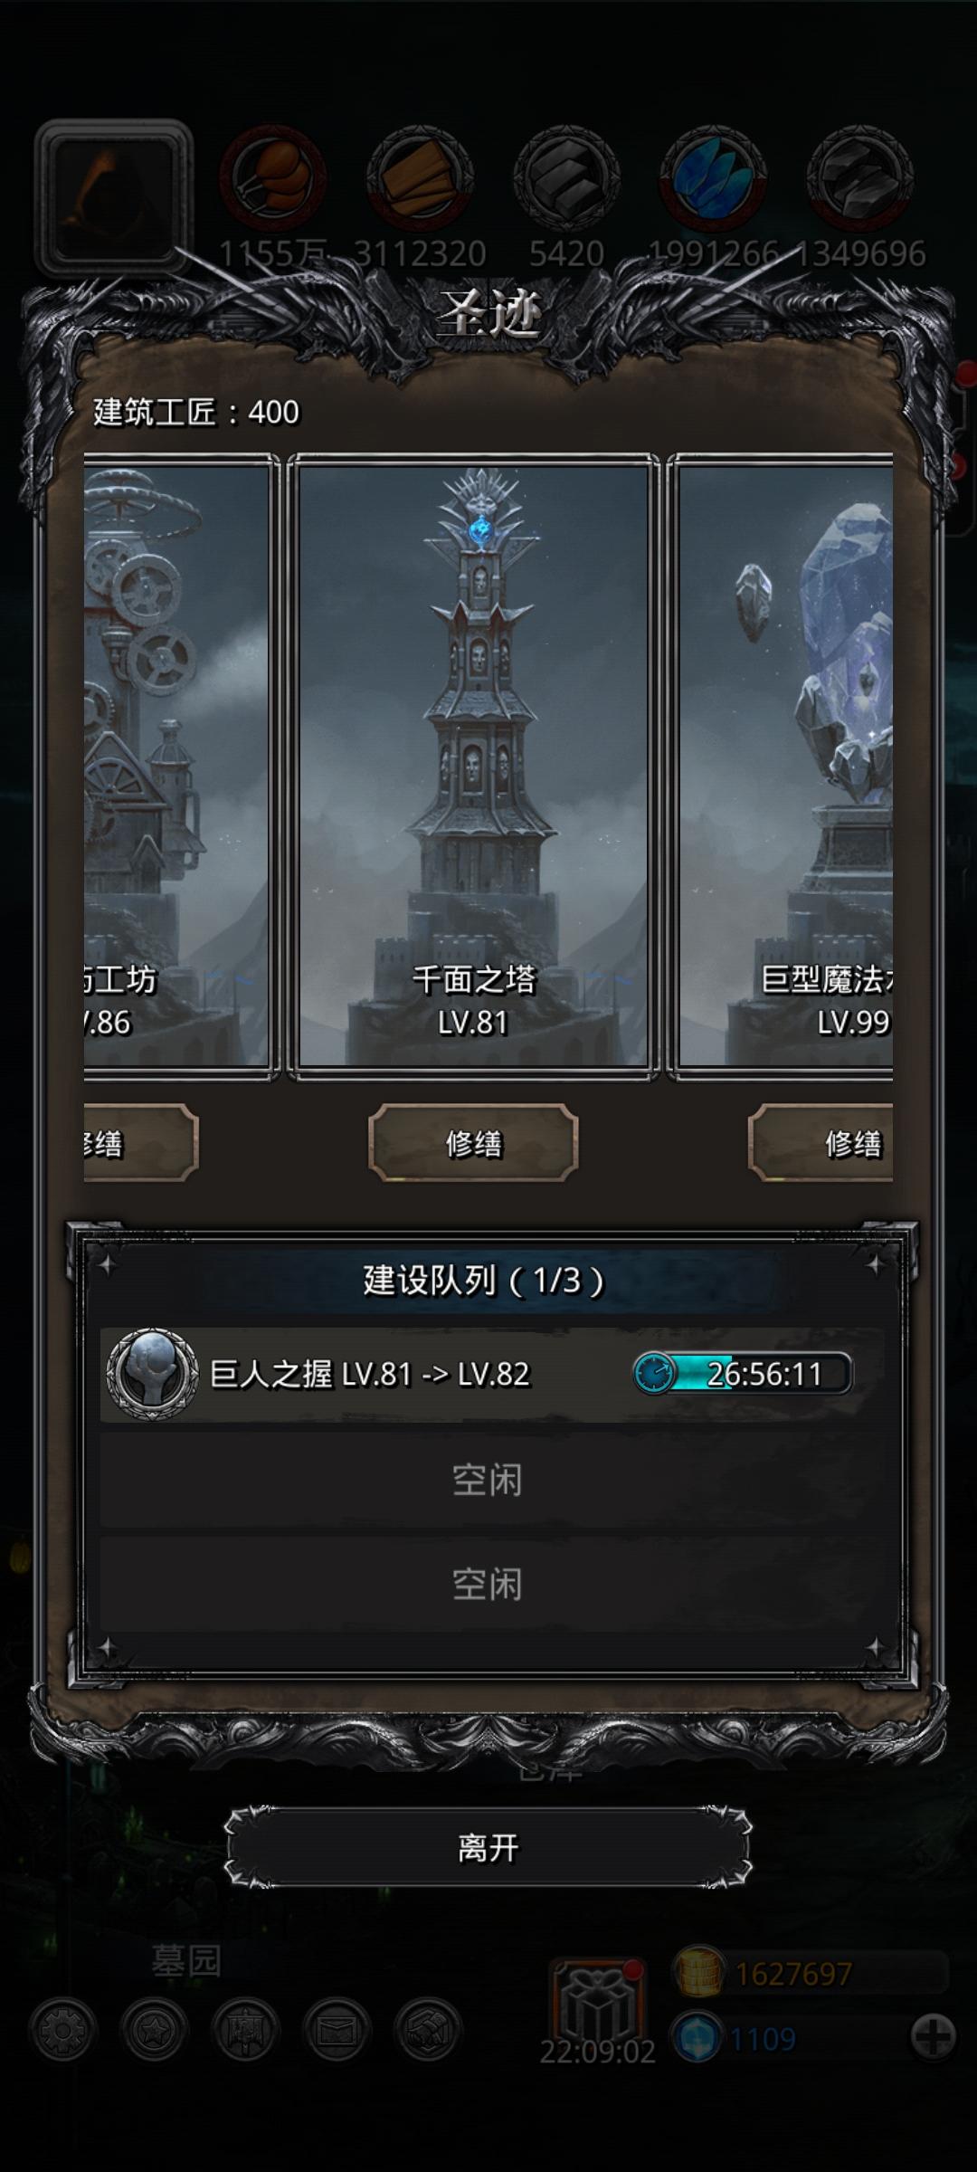Tap the wood planks resource icon
The image size is (977, 2172).
(x=420, y=177)
